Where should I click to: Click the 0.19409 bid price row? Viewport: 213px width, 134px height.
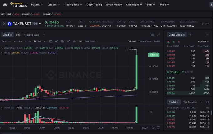pyautogui.click(x=188, y=93)
